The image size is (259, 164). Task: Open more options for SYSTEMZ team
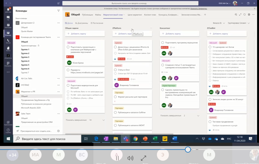point(59,85)
